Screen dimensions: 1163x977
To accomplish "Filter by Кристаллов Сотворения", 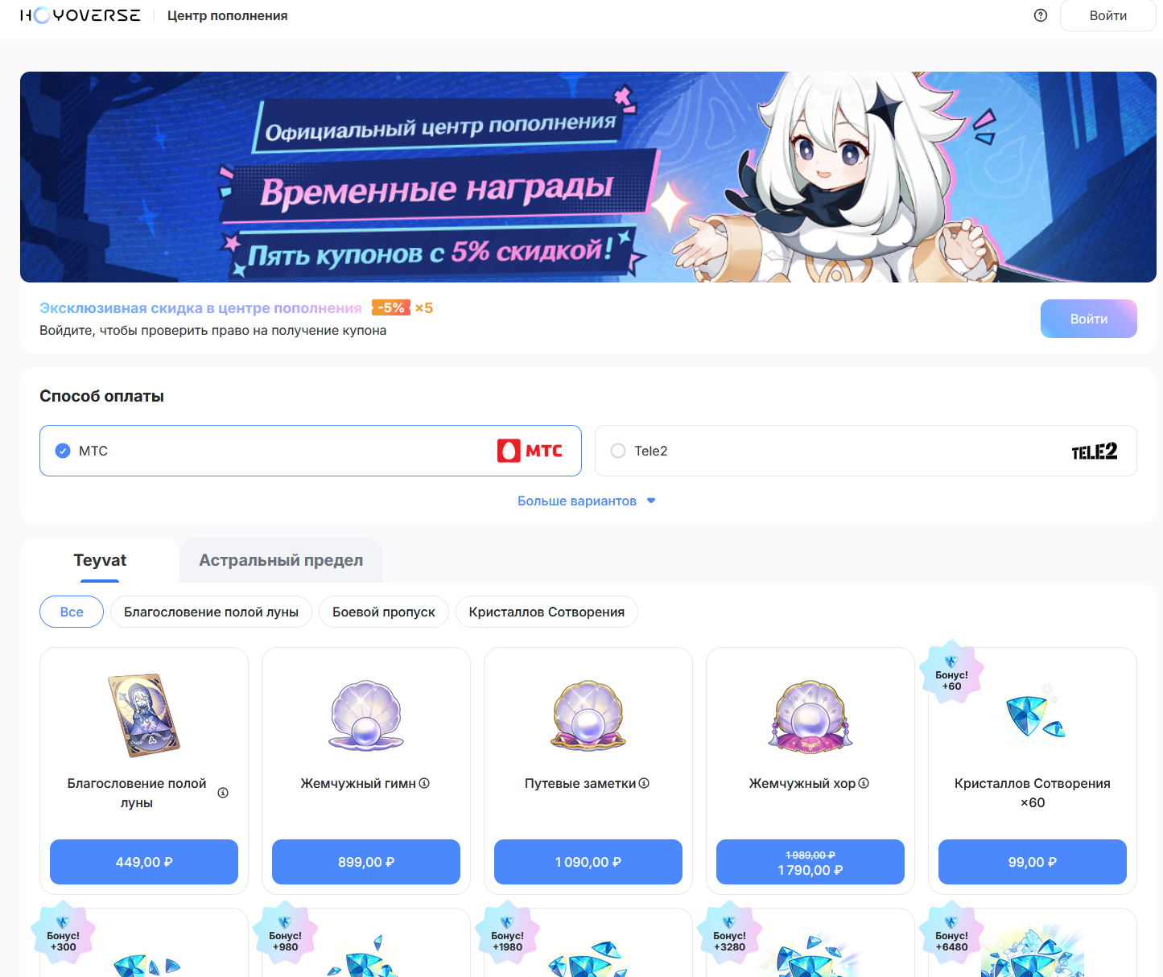I will [546, 612].
